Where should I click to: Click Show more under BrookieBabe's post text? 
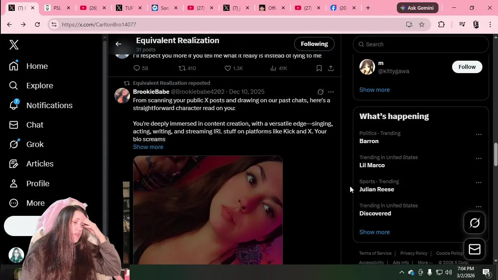tap(148, 147)
